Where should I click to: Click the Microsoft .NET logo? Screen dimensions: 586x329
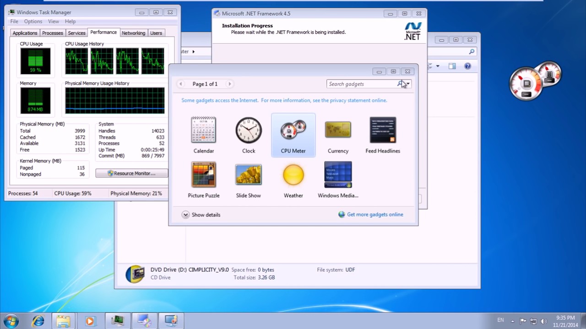(412, 31)
